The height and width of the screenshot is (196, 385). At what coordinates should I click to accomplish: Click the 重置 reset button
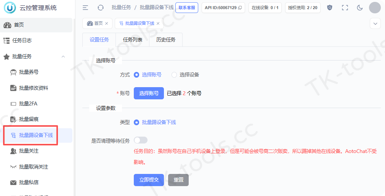pos(178,180)
